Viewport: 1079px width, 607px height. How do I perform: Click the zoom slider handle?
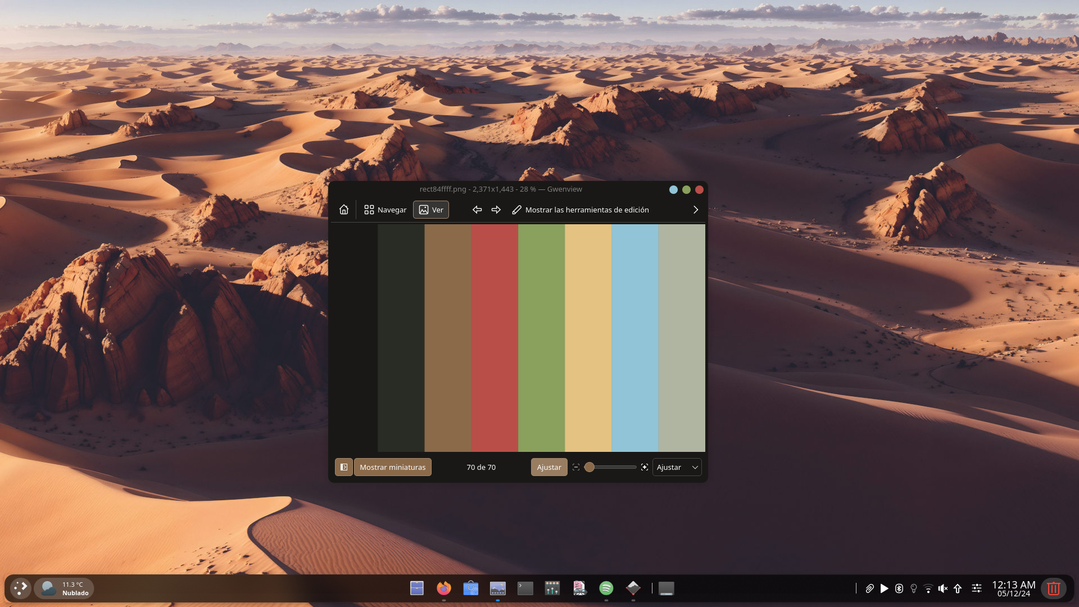coord(590,467)
